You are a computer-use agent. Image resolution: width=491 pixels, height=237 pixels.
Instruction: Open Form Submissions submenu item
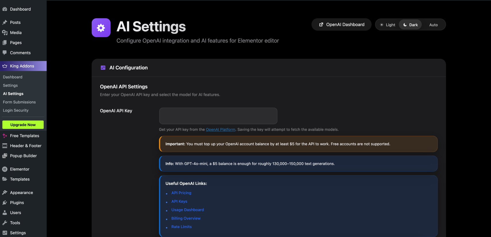tap(19, 102)
